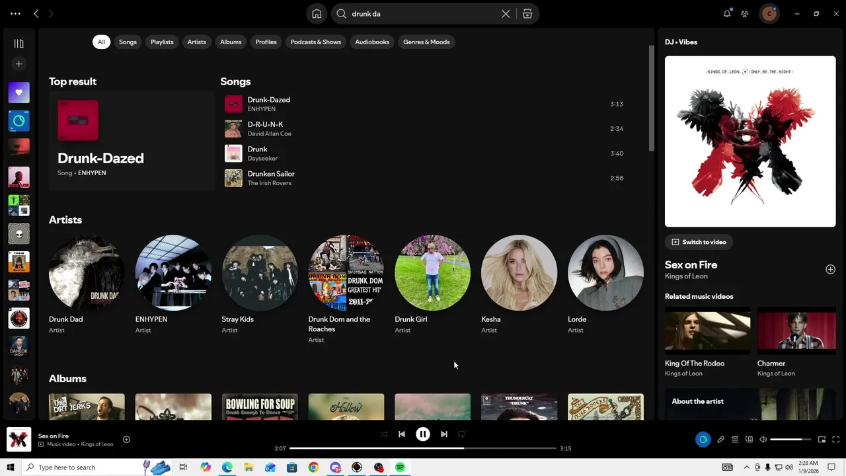
Task: Open Your Library sidebar icon
Action: 19,44
